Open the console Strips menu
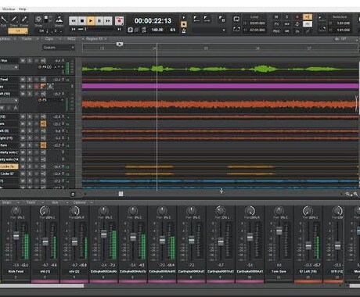The height and width of the screenshot is (297, 360). tap(10, 202)
